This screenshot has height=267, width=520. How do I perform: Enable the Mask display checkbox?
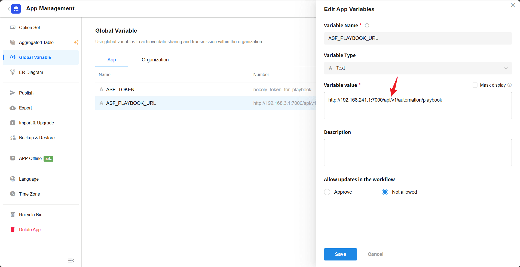[475, 85]
